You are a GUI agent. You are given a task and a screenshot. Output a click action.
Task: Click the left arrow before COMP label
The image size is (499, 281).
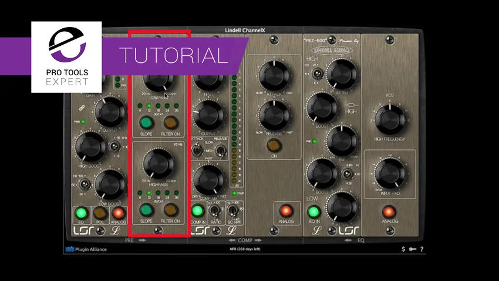pos(232,240)
